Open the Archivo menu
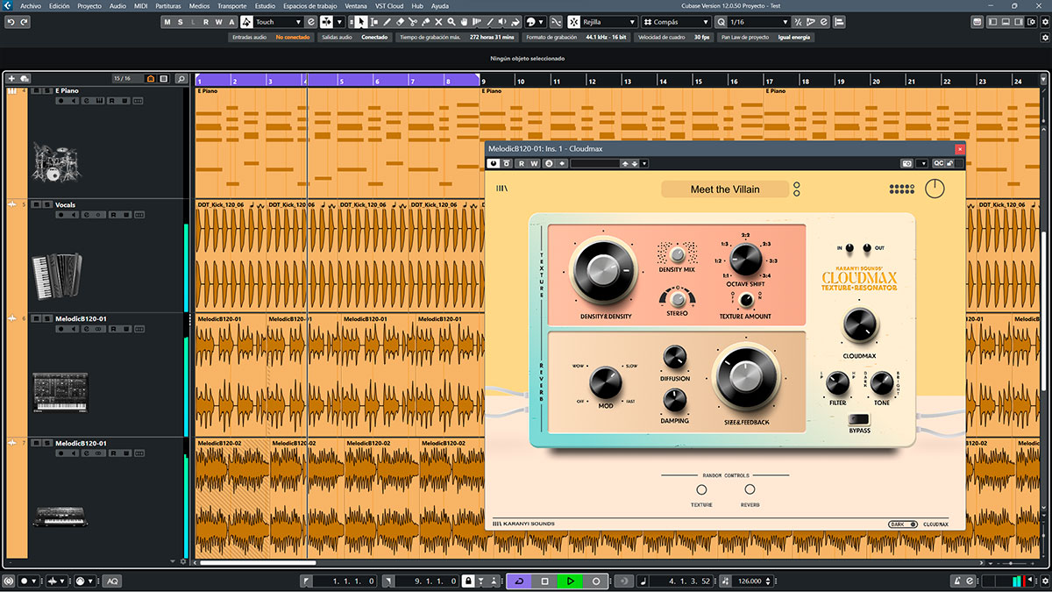 (31, 5)
